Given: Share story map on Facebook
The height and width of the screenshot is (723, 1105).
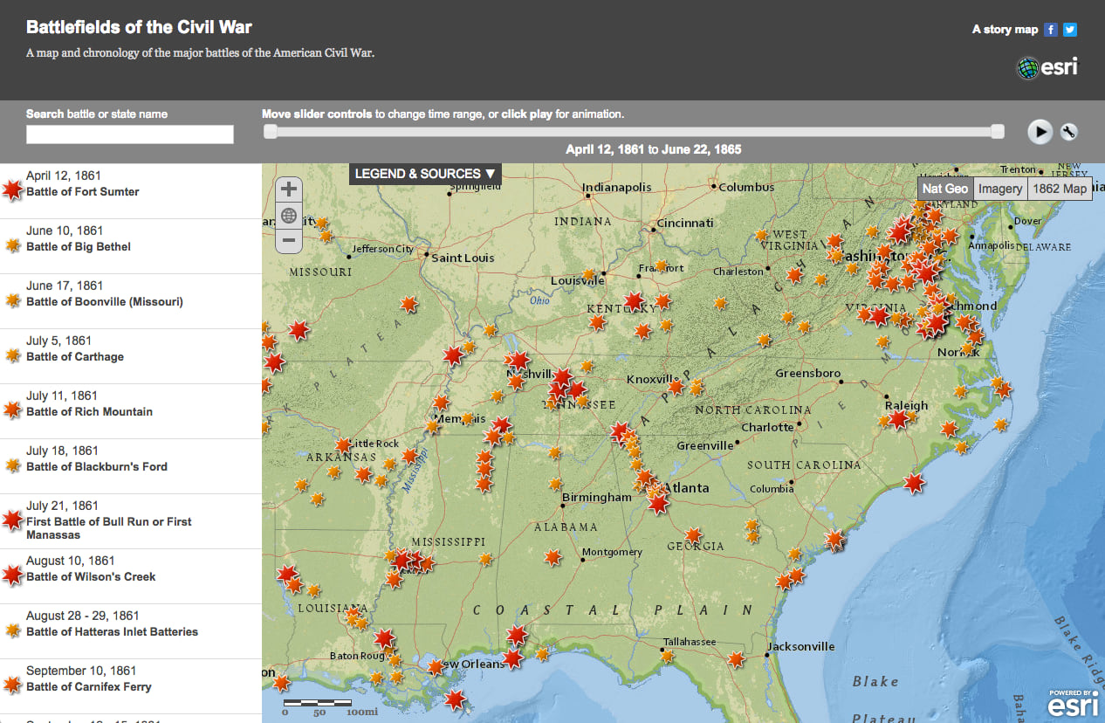Looking at the screenshot, I should (1051, 30).
